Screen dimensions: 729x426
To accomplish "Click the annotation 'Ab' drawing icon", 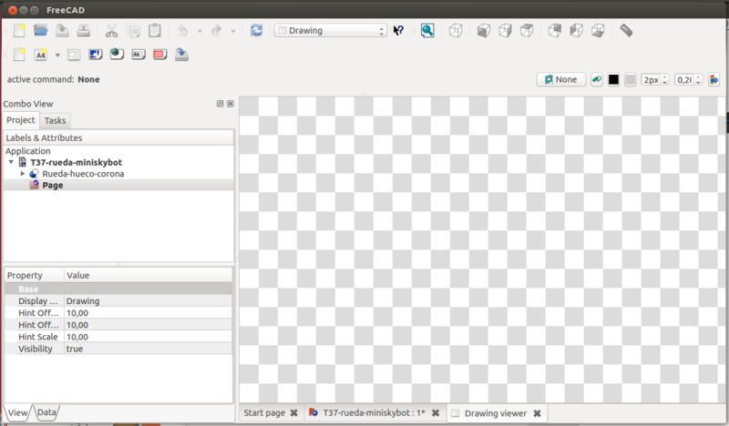I will tap(138, 55).
